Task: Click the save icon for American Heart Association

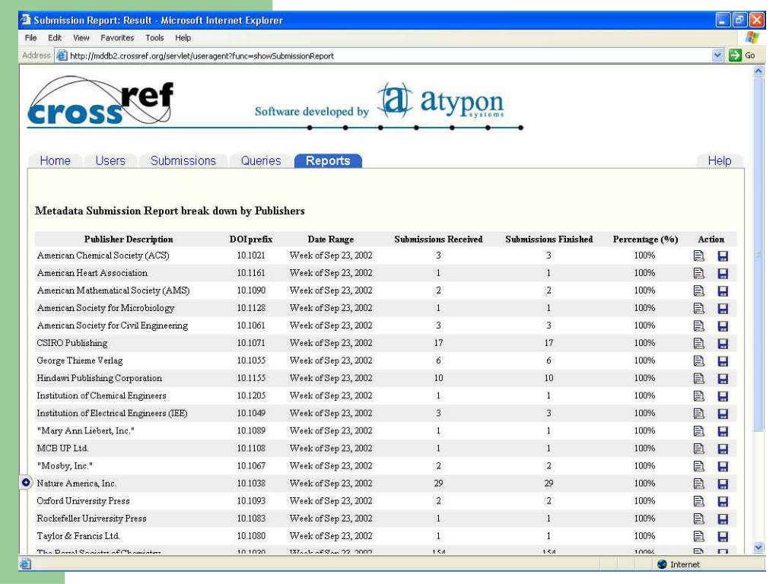Action: (x=723, y=274)
